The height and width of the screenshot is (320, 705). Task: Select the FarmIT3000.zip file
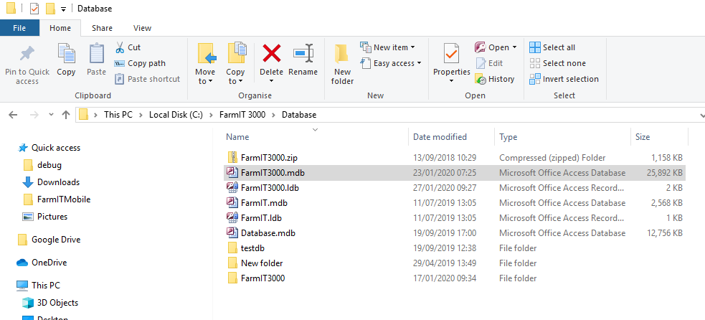[455, 158]
